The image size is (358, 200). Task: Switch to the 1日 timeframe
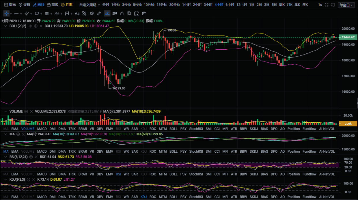click(x=252, y=5)
